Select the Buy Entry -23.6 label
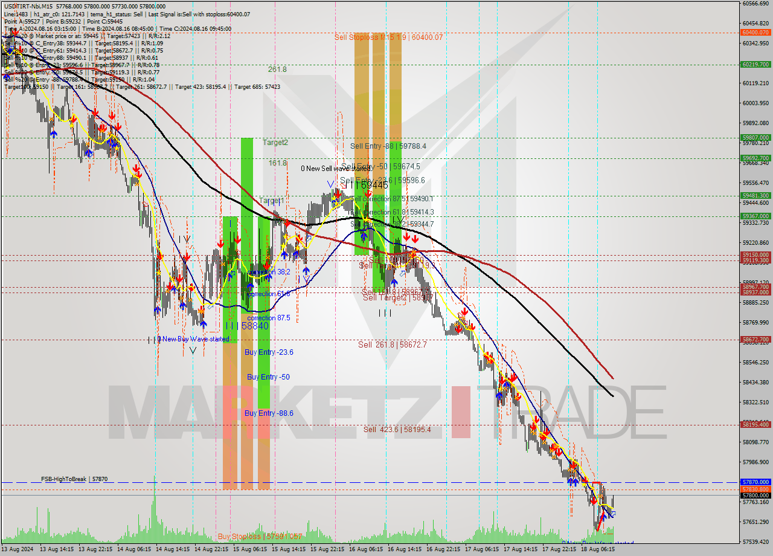 (x=269, y=352)
